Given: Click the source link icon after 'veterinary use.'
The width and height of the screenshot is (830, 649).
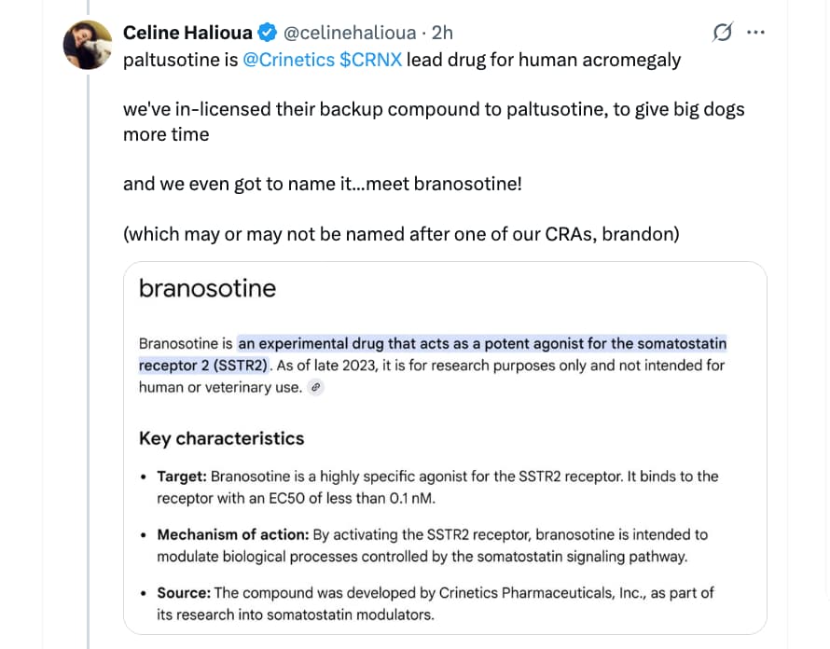Looking at the screenshot, I should tap(316, 388).
